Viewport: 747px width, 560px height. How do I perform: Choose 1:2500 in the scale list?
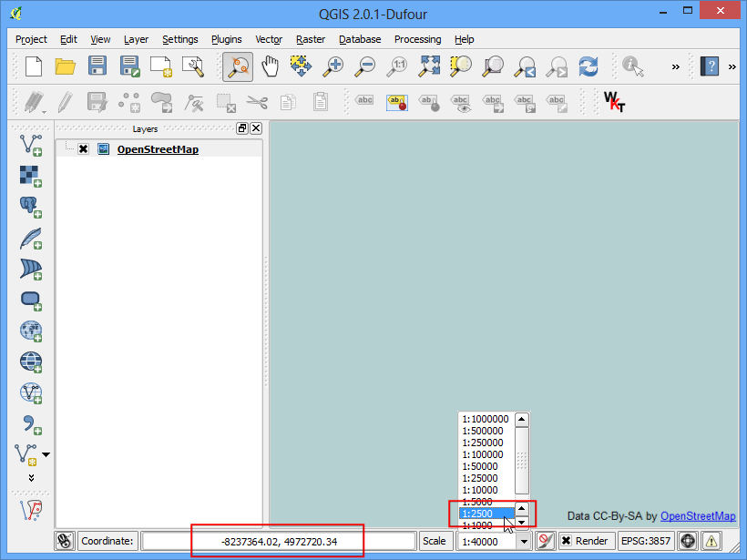486,514
